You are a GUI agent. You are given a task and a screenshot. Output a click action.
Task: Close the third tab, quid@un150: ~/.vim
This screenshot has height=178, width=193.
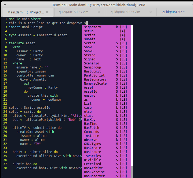click(150, 12)
